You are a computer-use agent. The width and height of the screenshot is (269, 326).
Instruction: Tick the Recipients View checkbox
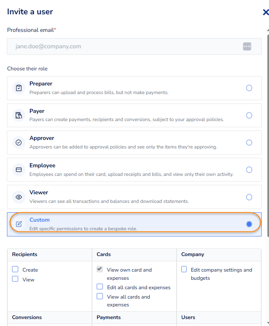(15, 279)
